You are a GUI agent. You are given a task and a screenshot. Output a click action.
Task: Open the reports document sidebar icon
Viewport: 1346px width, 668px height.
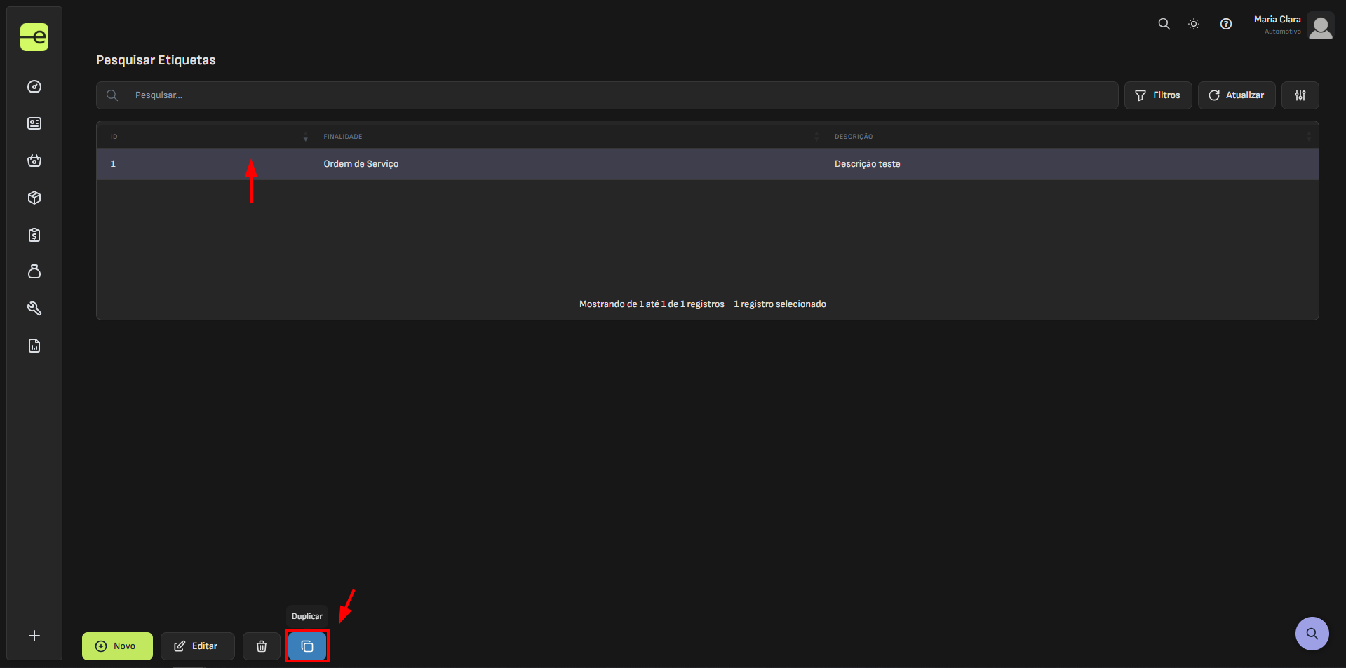click(x=34, y=346)
